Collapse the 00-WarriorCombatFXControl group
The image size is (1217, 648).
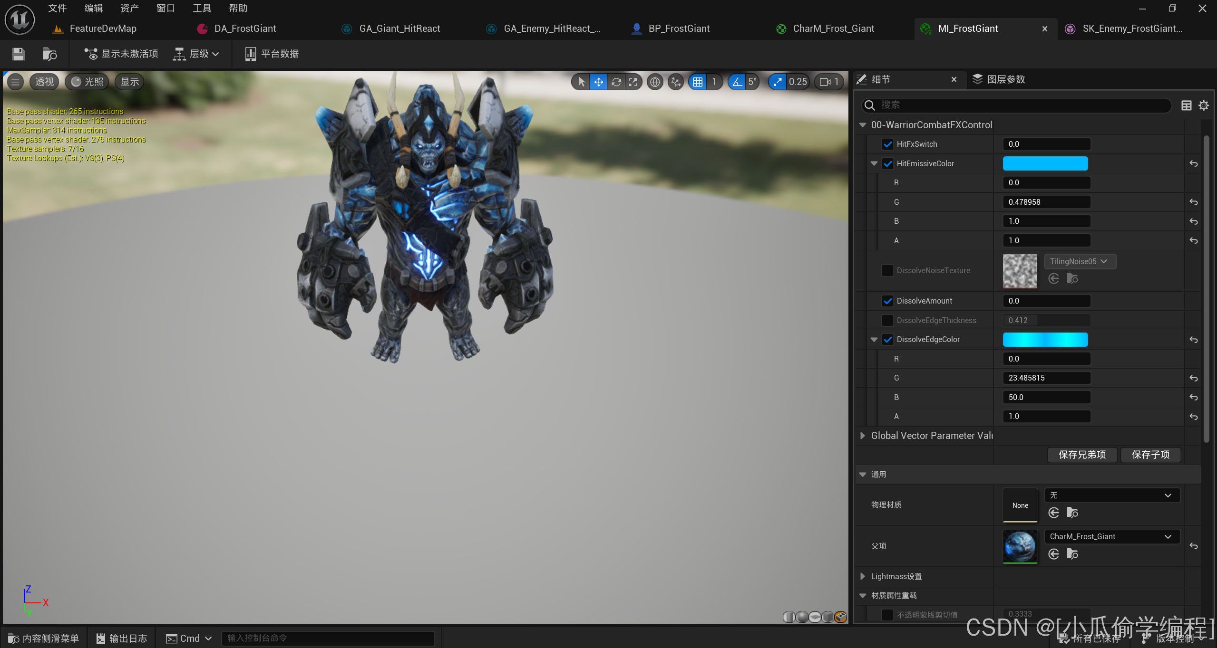[x=863, y=125]
